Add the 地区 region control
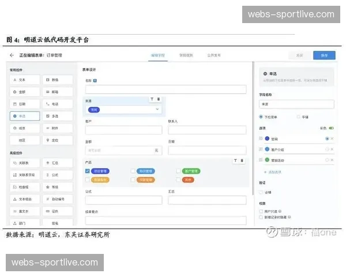 25,140
